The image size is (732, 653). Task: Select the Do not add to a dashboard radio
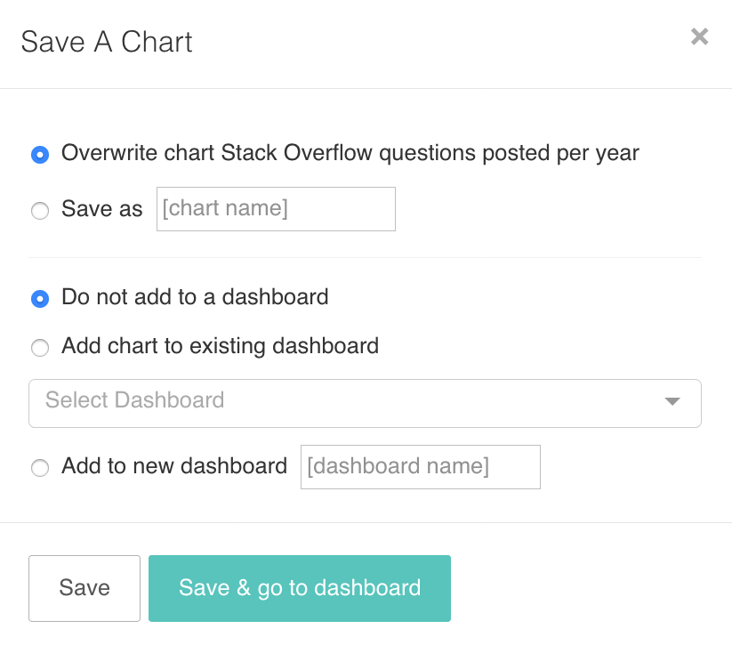40,299
